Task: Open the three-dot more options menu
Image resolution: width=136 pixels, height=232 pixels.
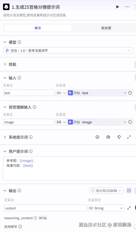Action: click(x=127, y=7)
